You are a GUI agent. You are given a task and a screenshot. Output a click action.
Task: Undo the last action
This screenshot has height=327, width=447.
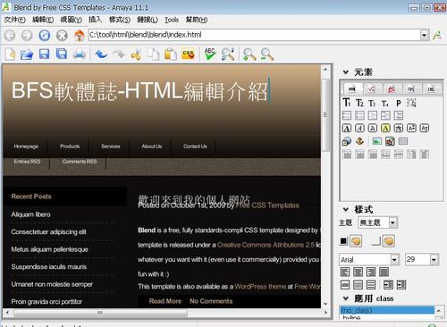click(x=101, y=54)
